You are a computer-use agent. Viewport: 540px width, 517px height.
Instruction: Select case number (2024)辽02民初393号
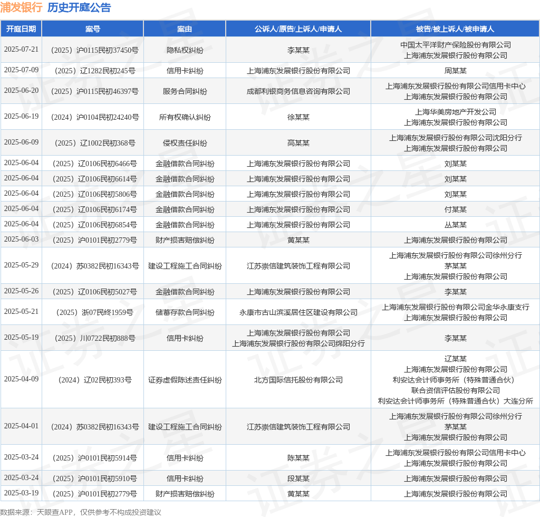(95, 380)
